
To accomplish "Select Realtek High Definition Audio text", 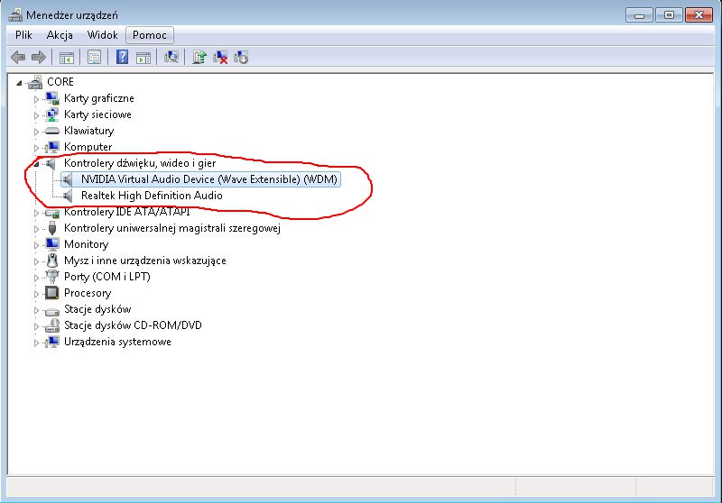I will [x=152, y=196].
